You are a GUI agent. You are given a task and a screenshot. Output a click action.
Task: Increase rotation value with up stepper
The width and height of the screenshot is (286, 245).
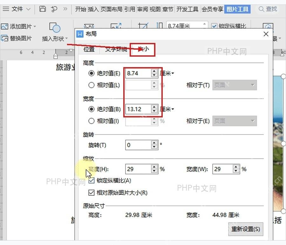pyautogui.click(x=154, y=143)
